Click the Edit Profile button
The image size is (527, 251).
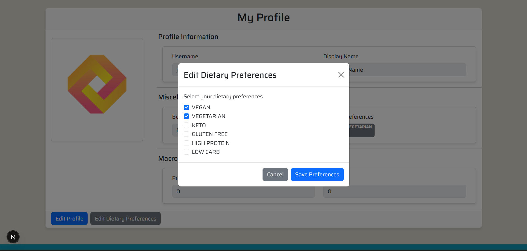pyautogui.click(x=69, y=218)
